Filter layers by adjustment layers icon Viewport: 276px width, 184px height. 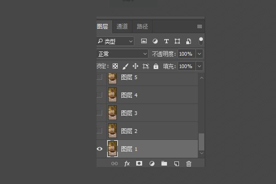tap(155, 41)
